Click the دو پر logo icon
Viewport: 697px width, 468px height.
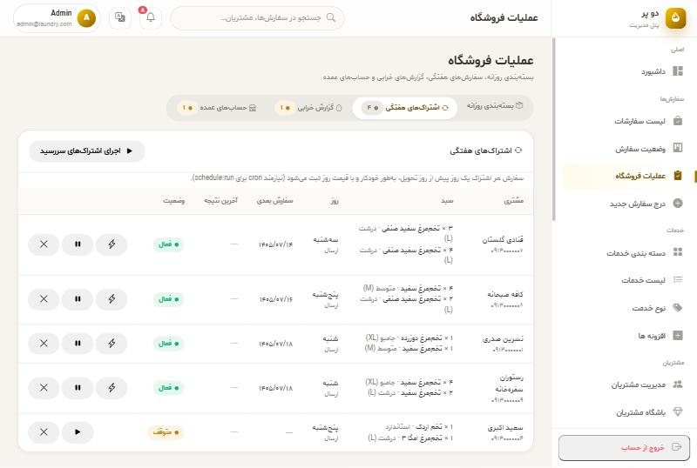675,17
